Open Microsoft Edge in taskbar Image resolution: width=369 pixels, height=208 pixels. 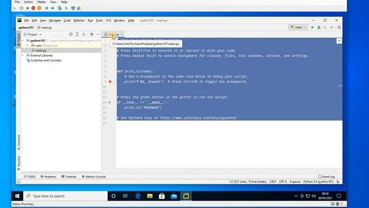[x=138, y=196]
